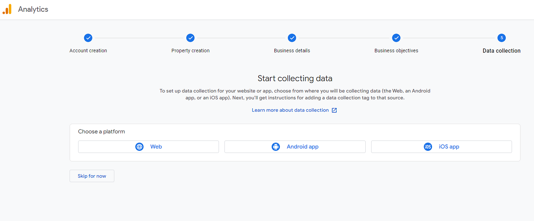
Task: Click the Account creation checkmark icon
Action: [88, 38]
